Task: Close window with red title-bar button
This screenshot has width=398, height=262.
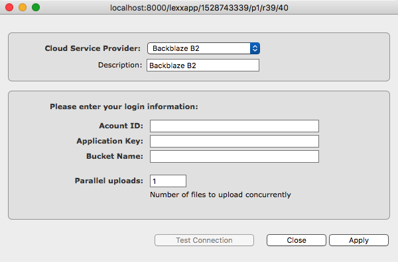Action: [9, 7]
